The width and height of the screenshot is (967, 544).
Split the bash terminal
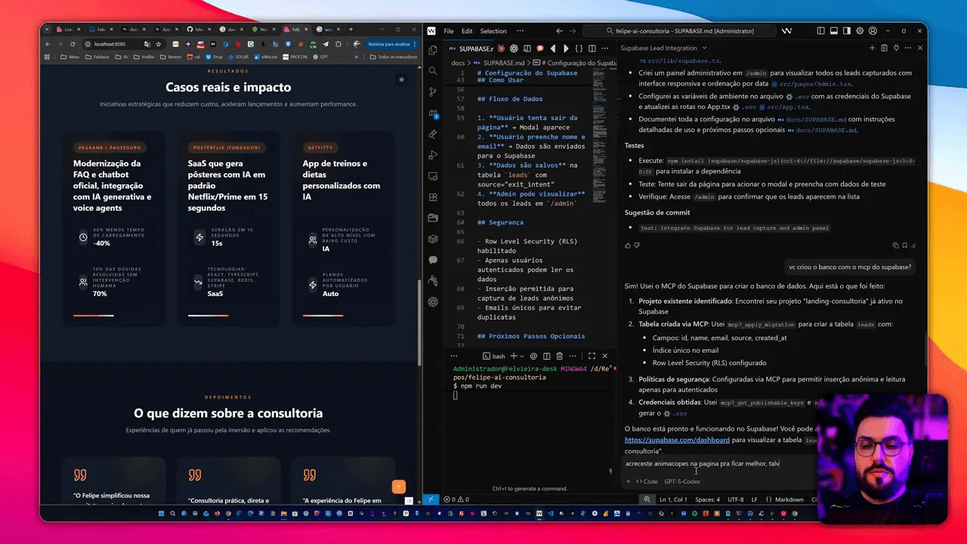tap(547, 356)
